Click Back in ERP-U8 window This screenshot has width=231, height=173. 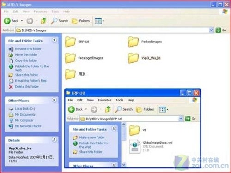pyautogui.click(x=75, y=109)
